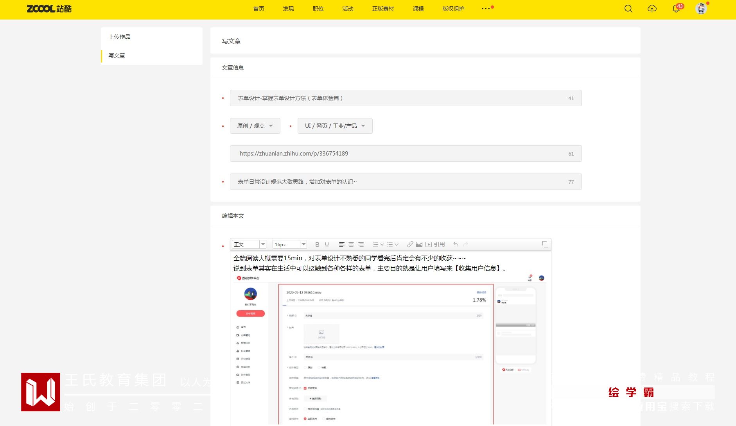Click the title character counter 41
This screenshot has width=736, height=426.
[571, 98]
